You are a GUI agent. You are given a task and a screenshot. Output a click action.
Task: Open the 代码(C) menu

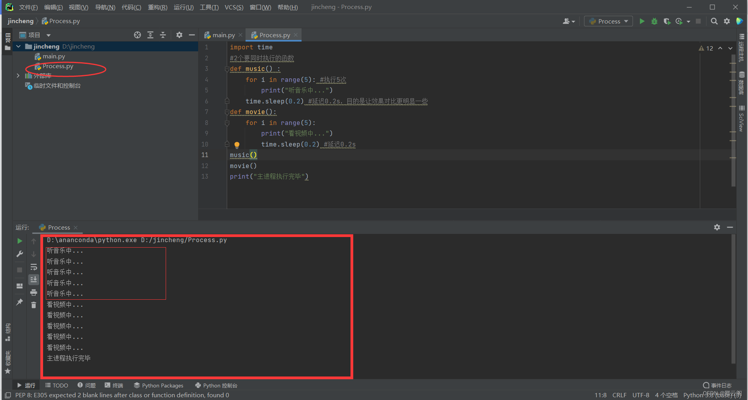coord(131,7)
